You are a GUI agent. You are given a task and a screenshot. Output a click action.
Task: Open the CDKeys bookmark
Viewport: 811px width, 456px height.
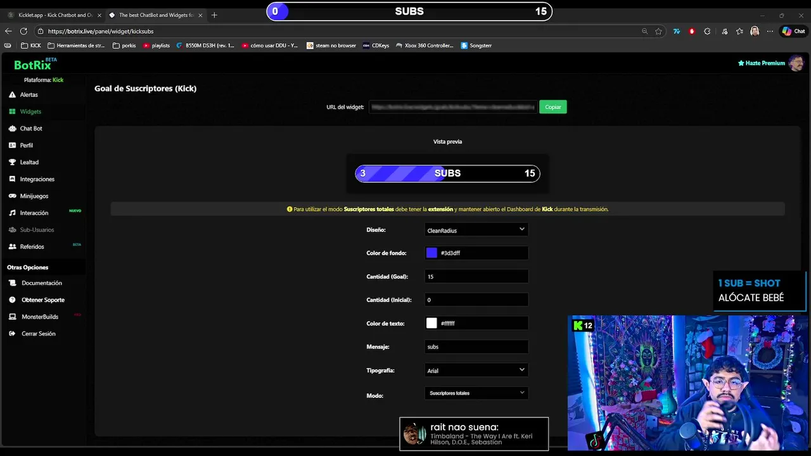[x=376, y=46]
